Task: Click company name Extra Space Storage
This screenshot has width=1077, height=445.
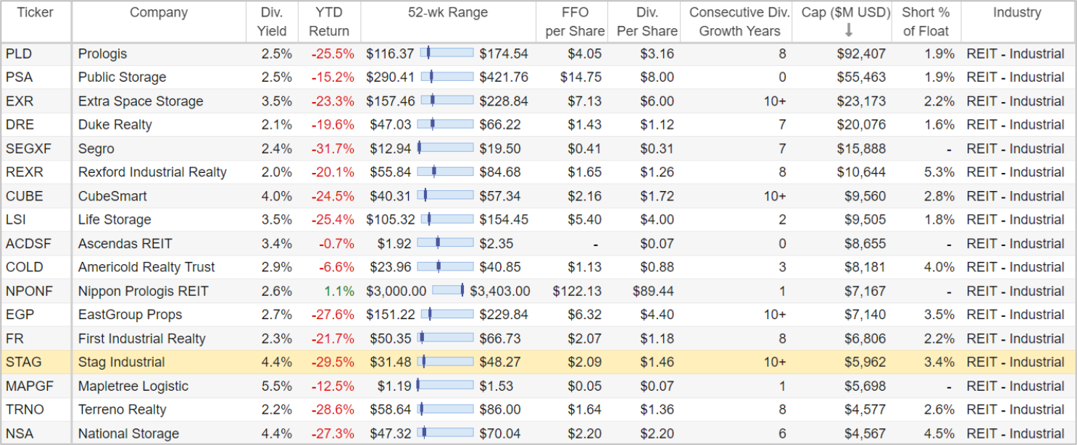Action: point(141,101)
